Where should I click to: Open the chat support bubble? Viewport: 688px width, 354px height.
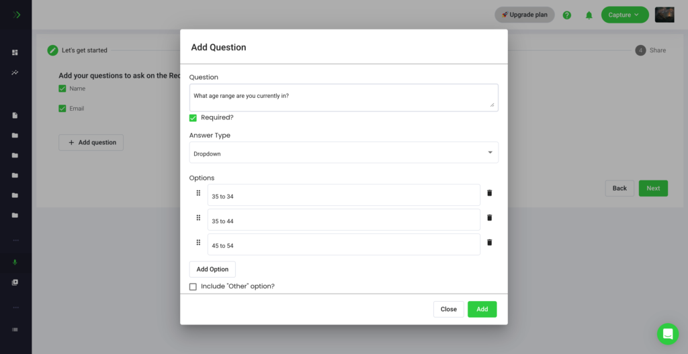pyautogui.click(x=668, y=334)
